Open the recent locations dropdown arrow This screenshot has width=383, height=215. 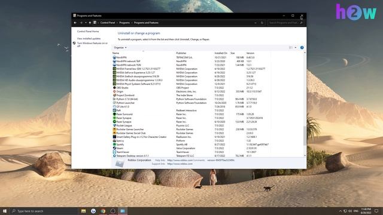click(86, 23)
